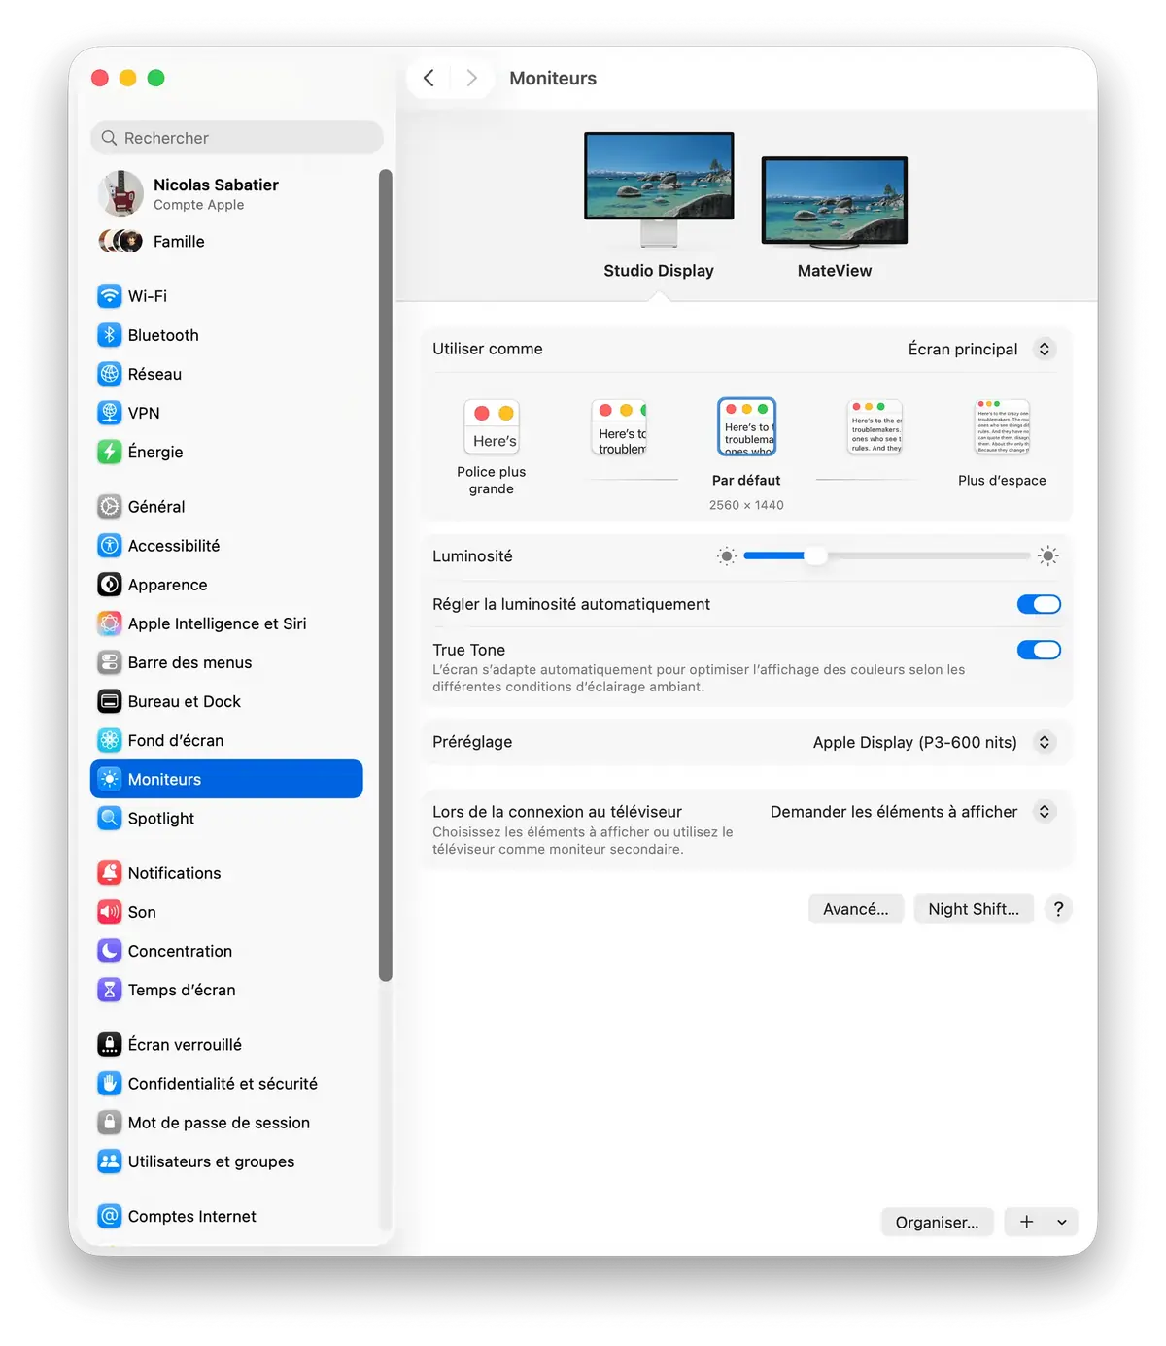This screenshot has width=1166, height=1346.
Task: Click Barre des menus icon
Action: click(110, 662)
